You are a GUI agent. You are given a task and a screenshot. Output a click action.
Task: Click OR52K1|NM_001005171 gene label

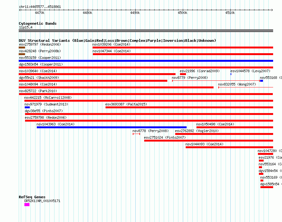click(x=42, y=201)
